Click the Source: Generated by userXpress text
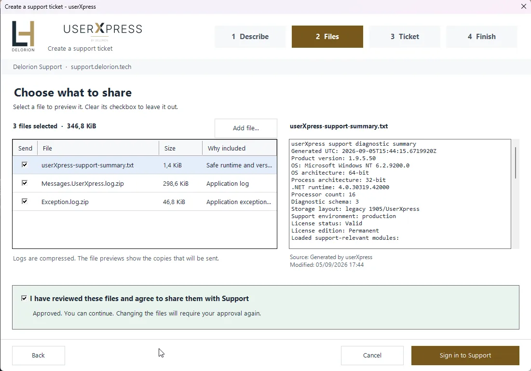Viewport: 531px width, 371px height. [x=331, y=257]
